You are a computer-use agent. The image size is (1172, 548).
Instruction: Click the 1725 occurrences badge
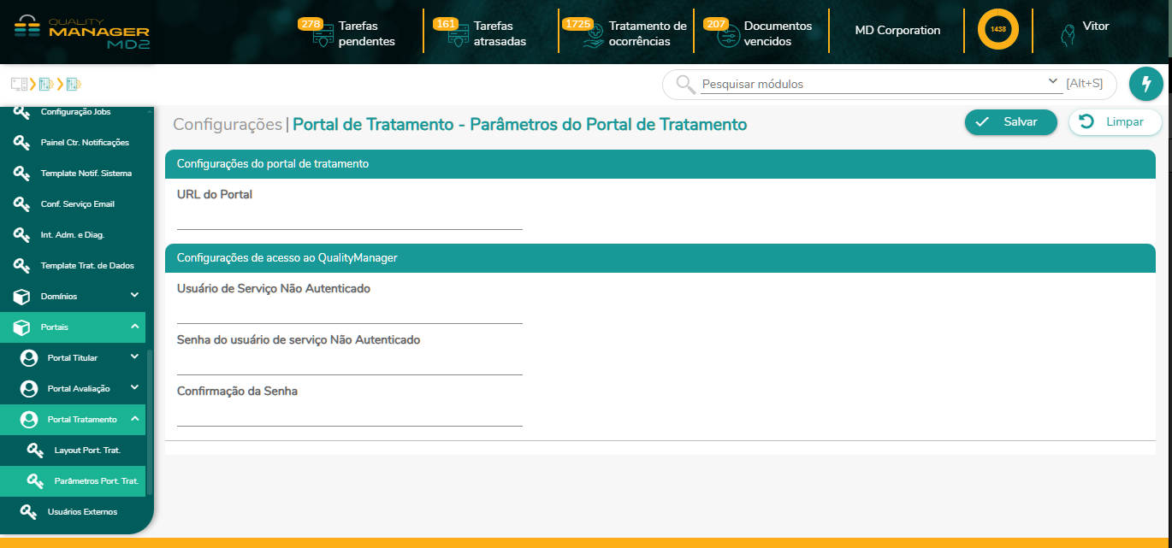(577, 24)
